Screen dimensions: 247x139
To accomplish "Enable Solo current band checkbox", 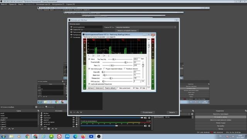I will click(118, 88).
